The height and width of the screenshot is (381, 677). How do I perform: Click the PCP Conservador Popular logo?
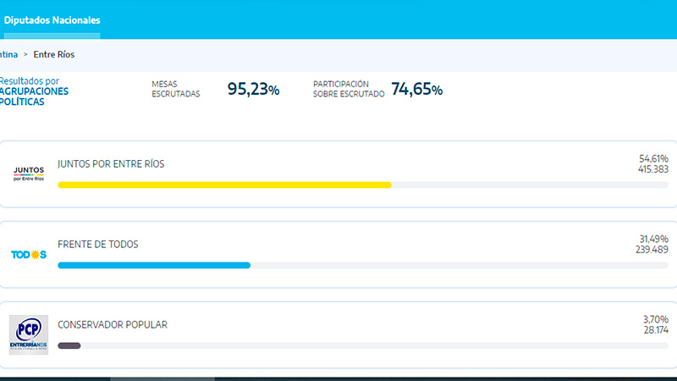[29, 334]
